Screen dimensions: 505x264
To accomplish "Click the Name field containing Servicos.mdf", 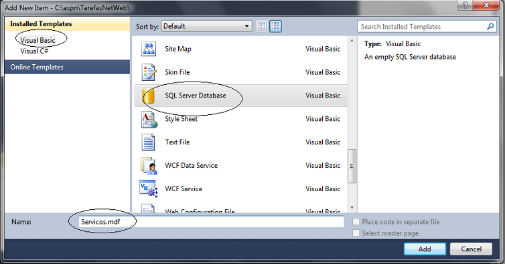I will tap(211, 221).
